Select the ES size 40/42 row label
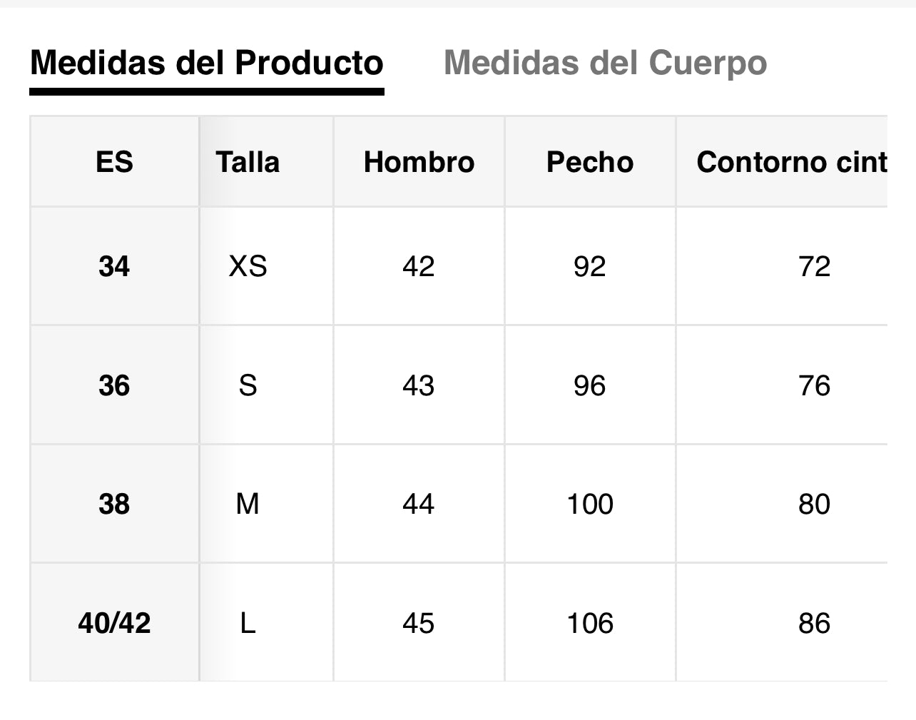 114,623
